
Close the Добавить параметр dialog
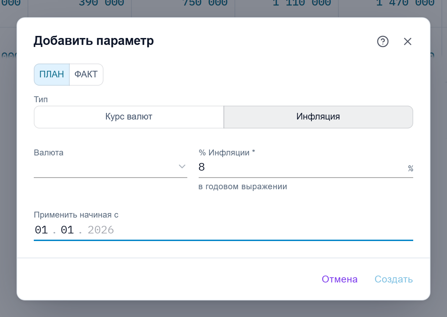click(x=408, y=41)
